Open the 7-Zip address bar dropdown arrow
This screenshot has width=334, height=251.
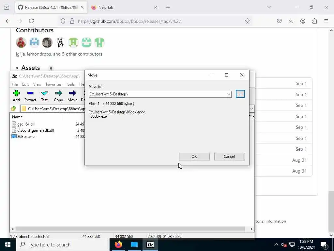[x=251, y=109]
